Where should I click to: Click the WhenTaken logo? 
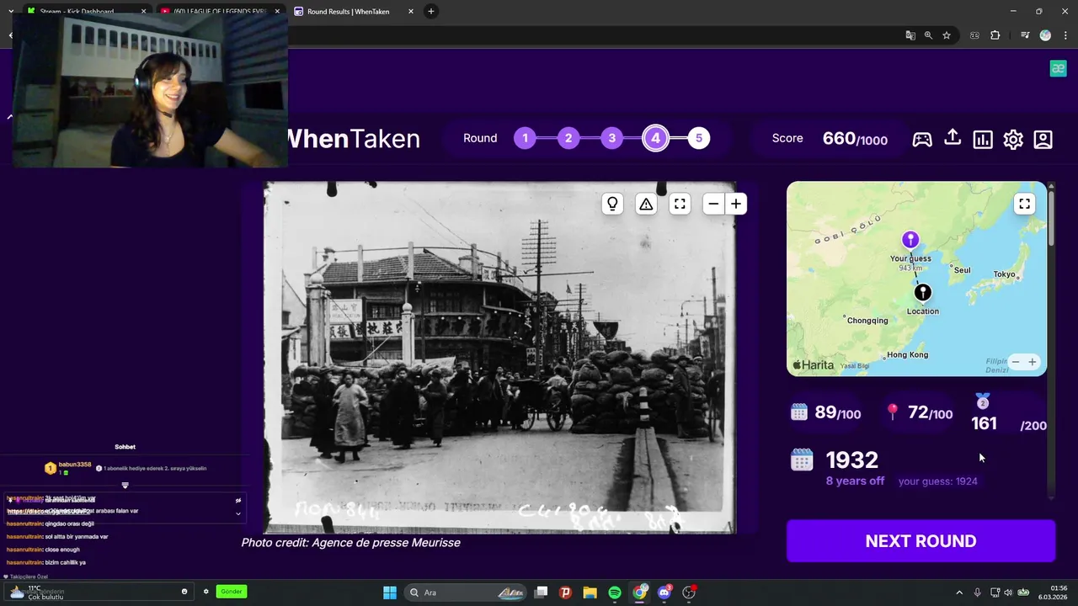(353, 139)
